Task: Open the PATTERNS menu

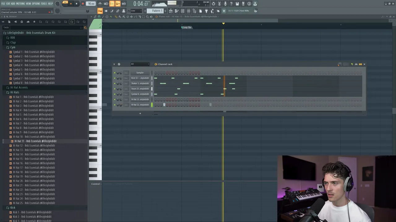Action: 20,4
